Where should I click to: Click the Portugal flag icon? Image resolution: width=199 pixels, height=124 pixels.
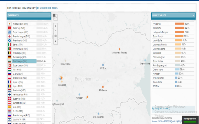coord(10,49)
